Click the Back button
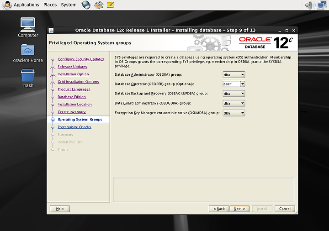 pos(219,209)
